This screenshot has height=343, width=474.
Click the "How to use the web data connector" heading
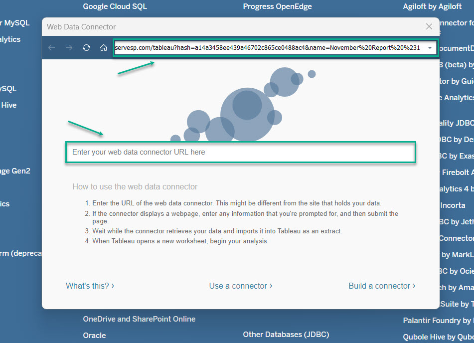135,186
